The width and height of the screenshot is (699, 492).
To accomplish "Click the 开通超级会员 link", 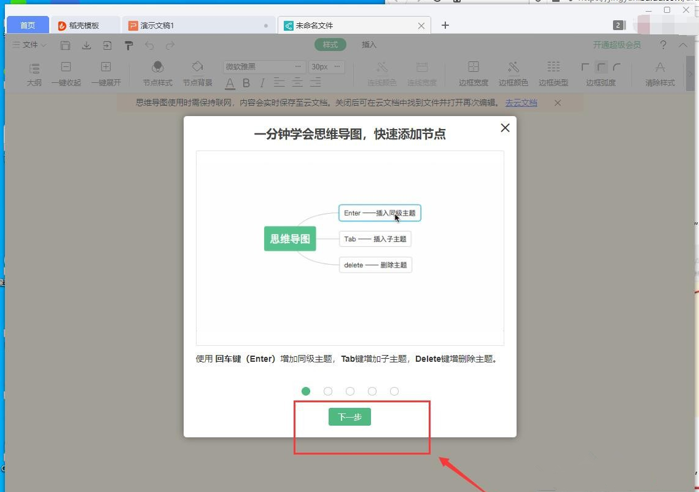I will tap(617, 45).
